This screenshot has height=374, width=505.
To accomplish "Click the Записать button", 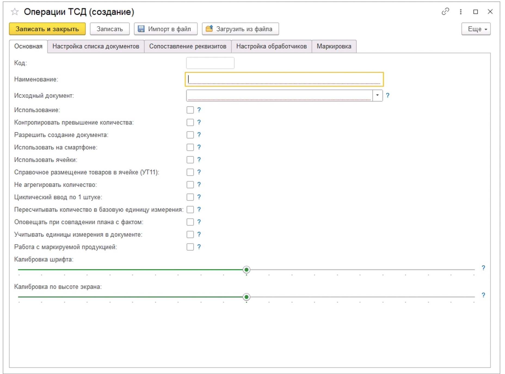I will pyautogui.click(x=110, y=29).
